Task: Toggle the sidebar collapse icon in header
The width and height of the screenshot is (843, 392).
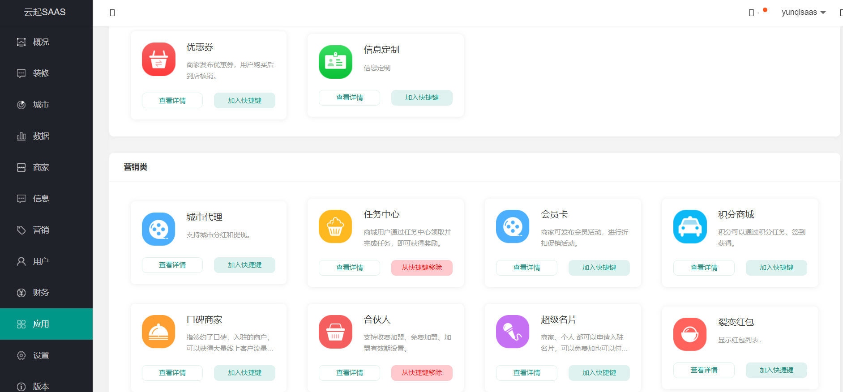Action: (x=112, y=13)
